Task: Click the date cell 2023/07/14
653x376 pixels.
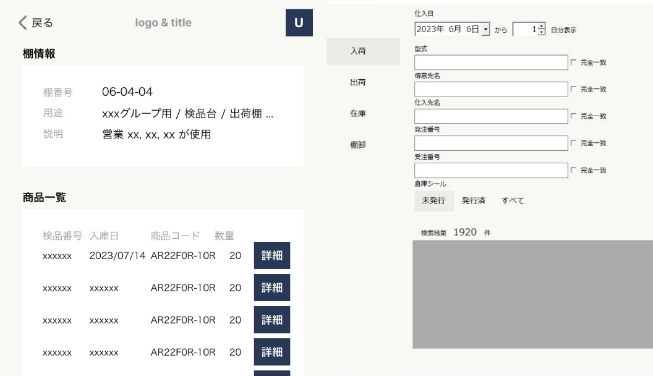Action: (117, 255)
